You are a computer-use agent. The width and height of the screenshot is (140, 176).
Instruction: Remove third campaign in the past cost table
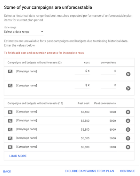pyautogui.click(x=128, y=130)
